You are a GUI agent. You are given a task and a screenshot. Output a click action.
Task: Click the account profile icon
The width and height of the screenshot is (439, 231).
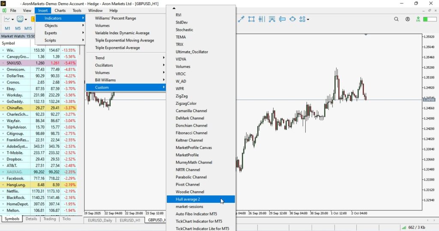[x=407, y=19]
